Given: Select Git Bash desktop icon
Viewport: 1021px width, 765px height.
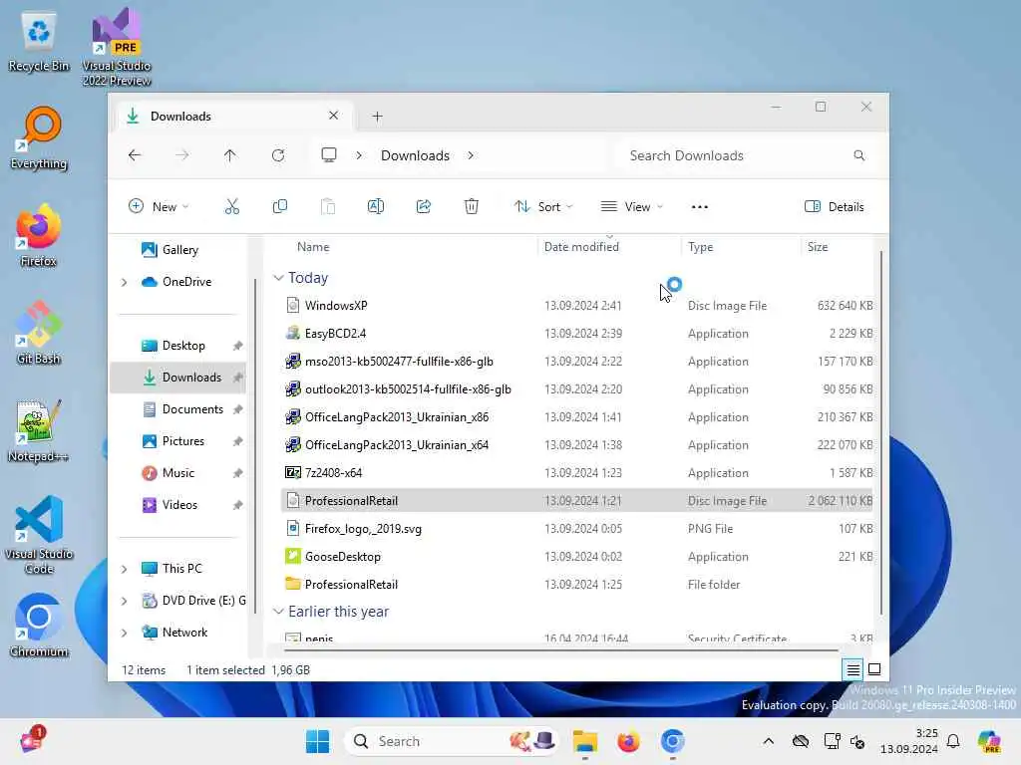Looking at the screenshot, I should click(x=39, y=333).
